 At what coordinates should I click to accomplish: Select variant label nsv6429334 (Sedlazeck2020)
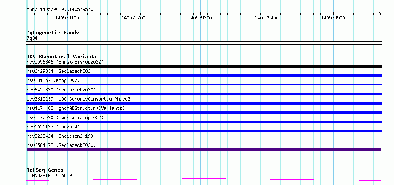click(61, 71)
